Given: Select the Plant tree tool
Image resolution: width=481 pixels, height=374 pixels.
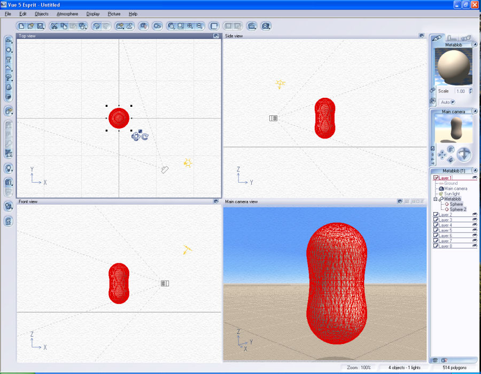Looking at the screenshot, I should point(9,78).
